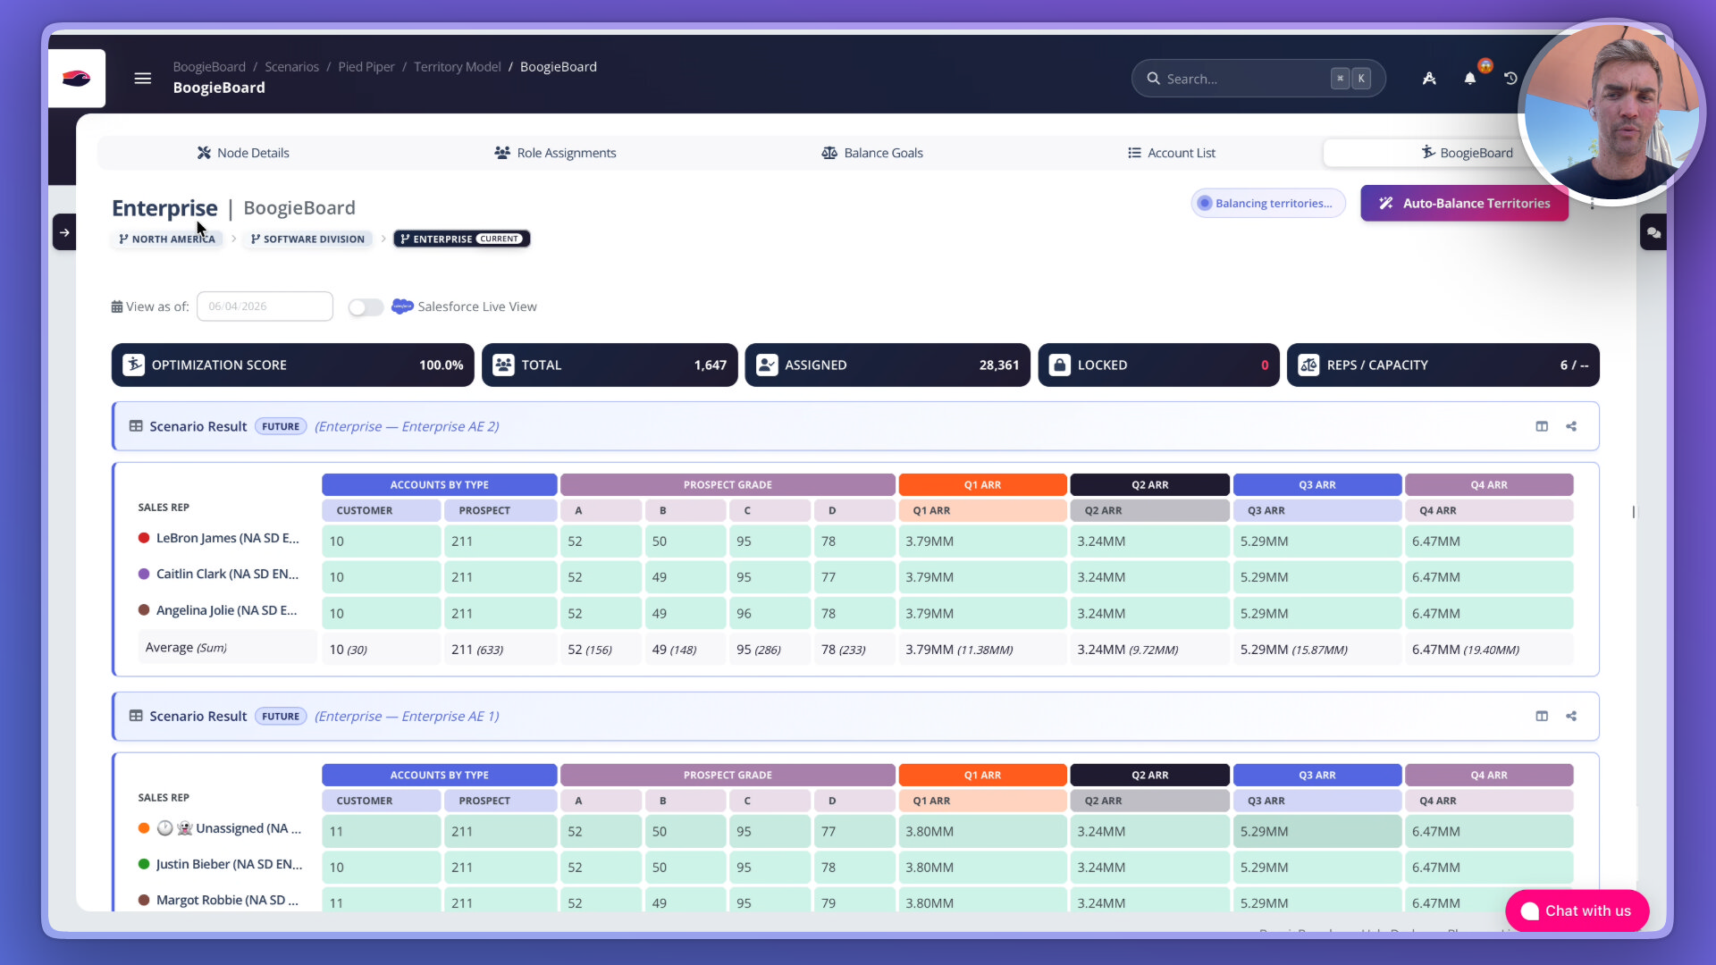The width and height of the screenshot is (1716, 965).
Task: Click LeBron James red color dot
Action: point(144,538)
